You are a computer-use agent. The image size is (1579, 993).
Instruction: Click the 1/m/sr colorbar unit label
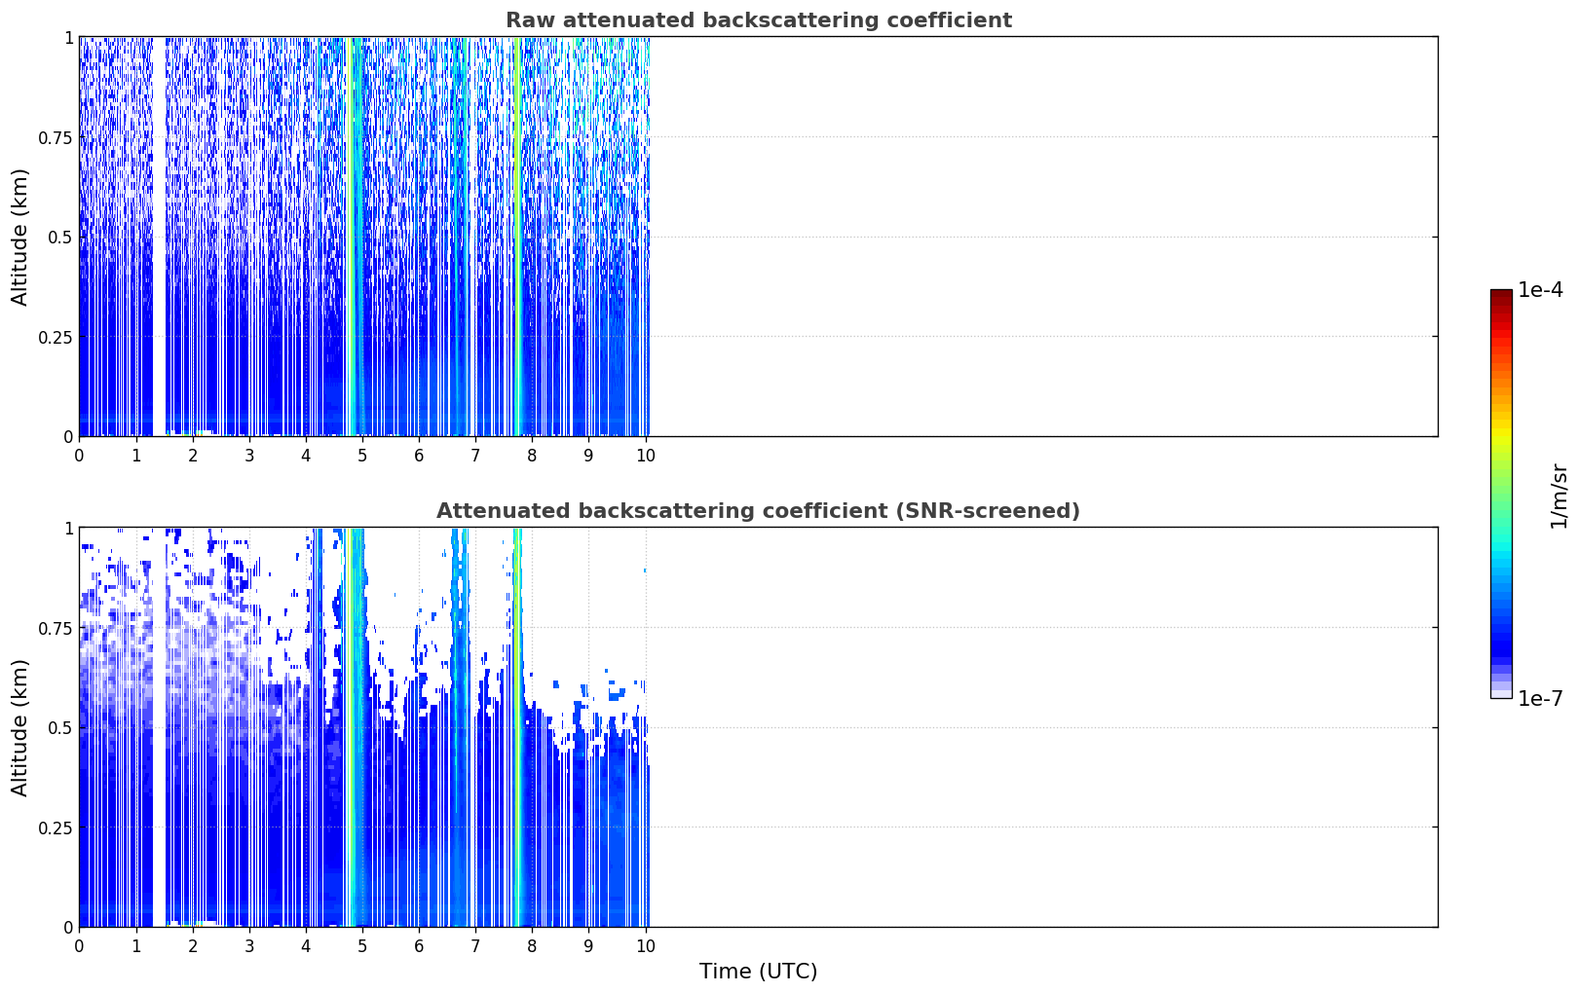click(x=1559, y=496)
